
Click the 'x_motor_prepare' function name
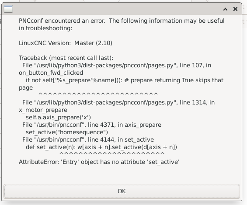43,110
